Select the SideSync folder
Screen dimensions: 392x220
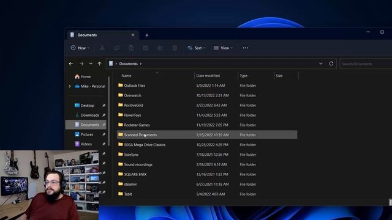pyautogui.click(x=207, y=155)
